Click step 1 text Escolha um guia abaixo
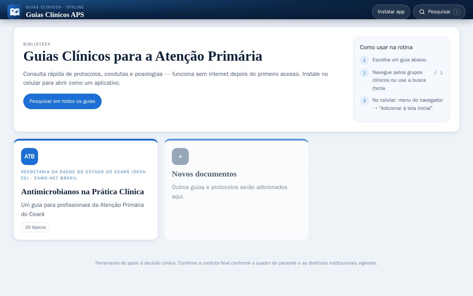Image resolution: width=473 pixels, height=296 pixels. pyautogui.click(x=400, y=60)
